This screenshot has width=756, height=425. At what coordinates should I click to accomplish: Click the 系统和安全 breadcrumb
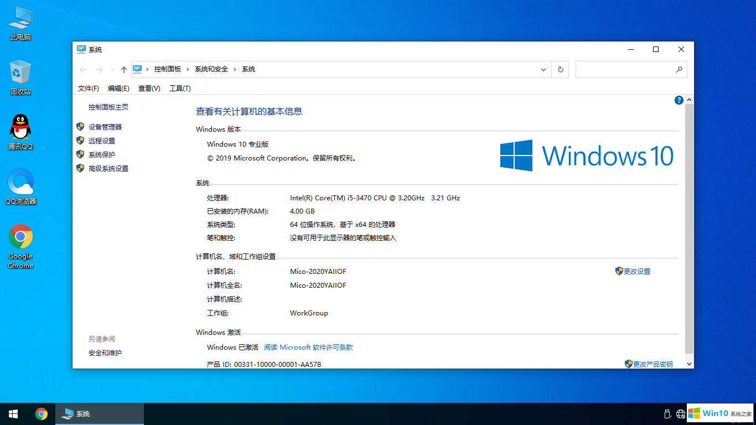211,69
